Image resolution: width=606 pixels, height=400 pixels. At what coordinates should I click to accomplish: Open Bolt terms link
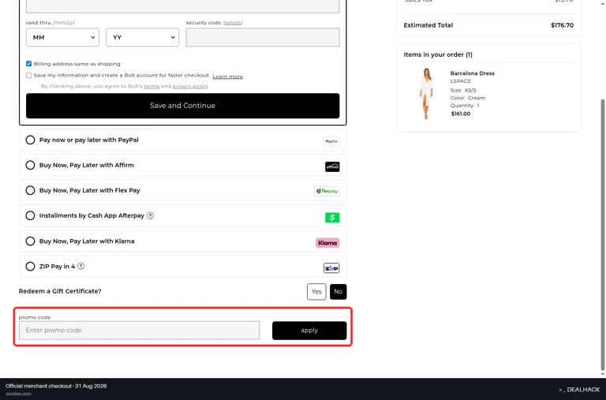[151, 86]
